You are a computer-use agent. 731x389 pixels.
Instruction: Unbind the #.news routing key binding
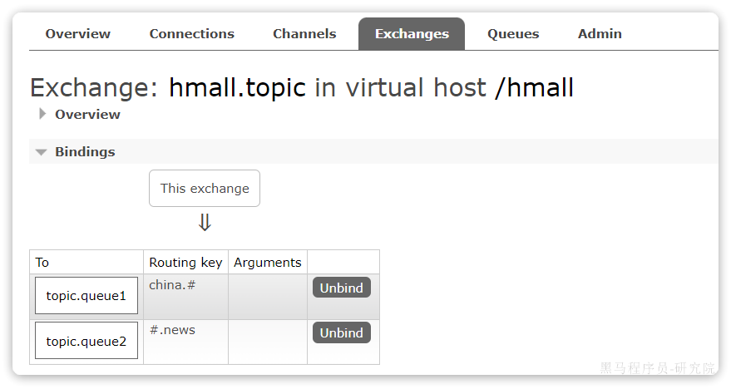pyautogui.click(x=341, y=332)
